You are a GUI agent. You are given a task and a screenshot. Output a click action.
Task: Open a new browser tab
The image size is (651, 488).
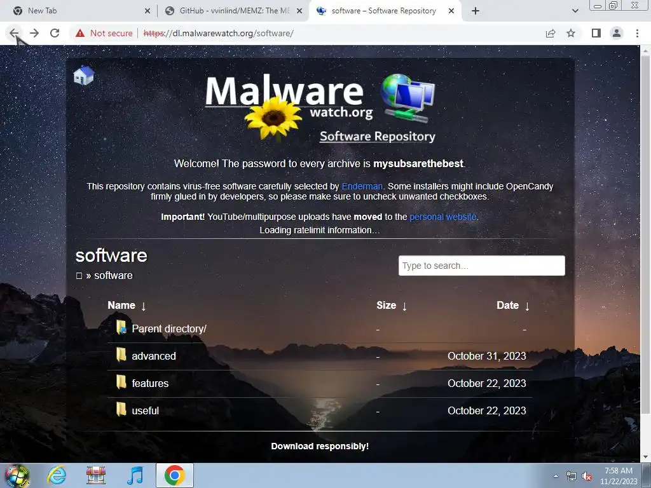point(476,11)
